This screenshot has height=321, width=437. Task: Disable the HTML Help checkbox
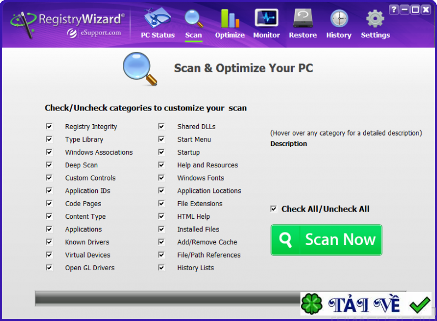pos(161,216)
